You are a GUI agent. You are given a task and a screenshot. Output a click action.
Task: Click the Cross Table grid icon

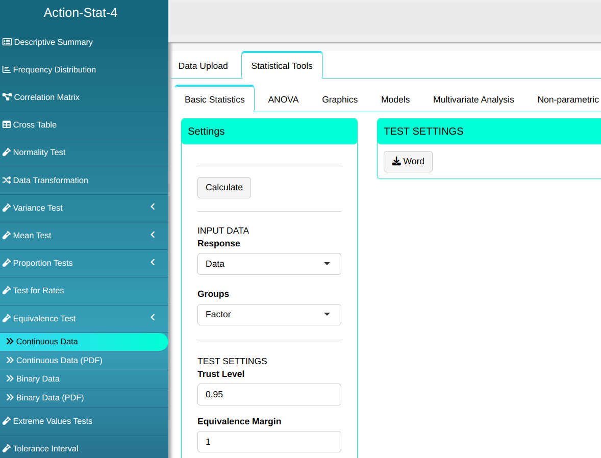click(x=7, y=125)
